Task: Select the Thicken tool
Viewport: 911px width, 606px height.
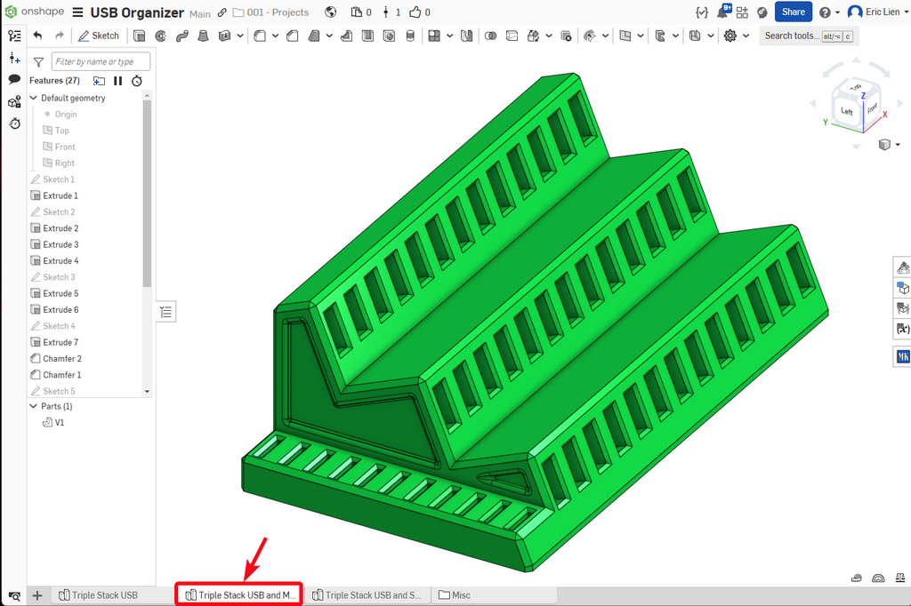Action: tap(224, 36)
